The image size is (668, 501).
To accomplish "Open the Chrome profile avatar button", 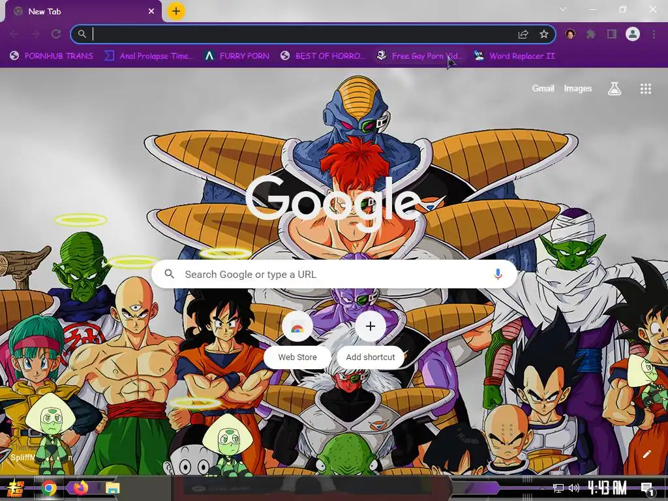I will pos(633,34).
